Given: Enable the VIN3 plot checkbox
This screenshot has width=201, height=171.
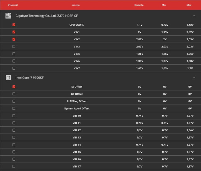Looking at the screenshot, I should (14, 47).
